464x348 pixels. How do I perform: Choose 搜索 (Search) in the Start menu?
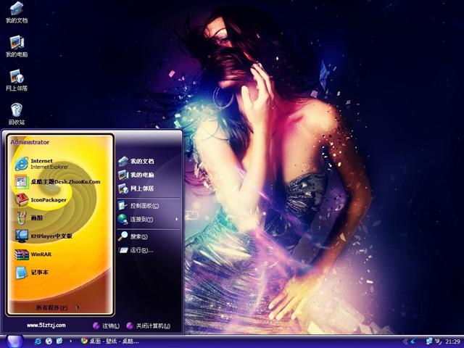(138, 236)
